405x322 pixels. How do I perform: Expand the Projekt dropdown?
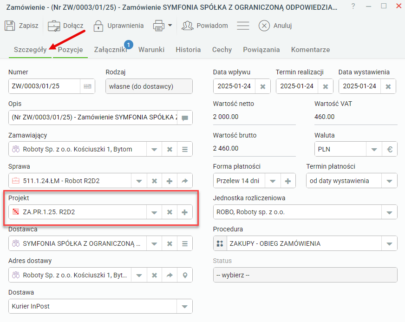tap(154, 212)
